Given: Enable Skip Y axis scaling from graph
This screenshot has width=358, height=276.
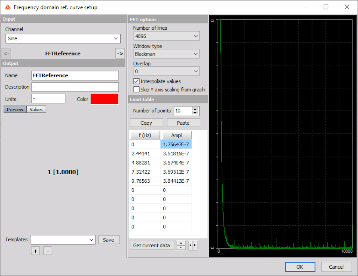Looking at the screenshot, I should pos(136,89).
